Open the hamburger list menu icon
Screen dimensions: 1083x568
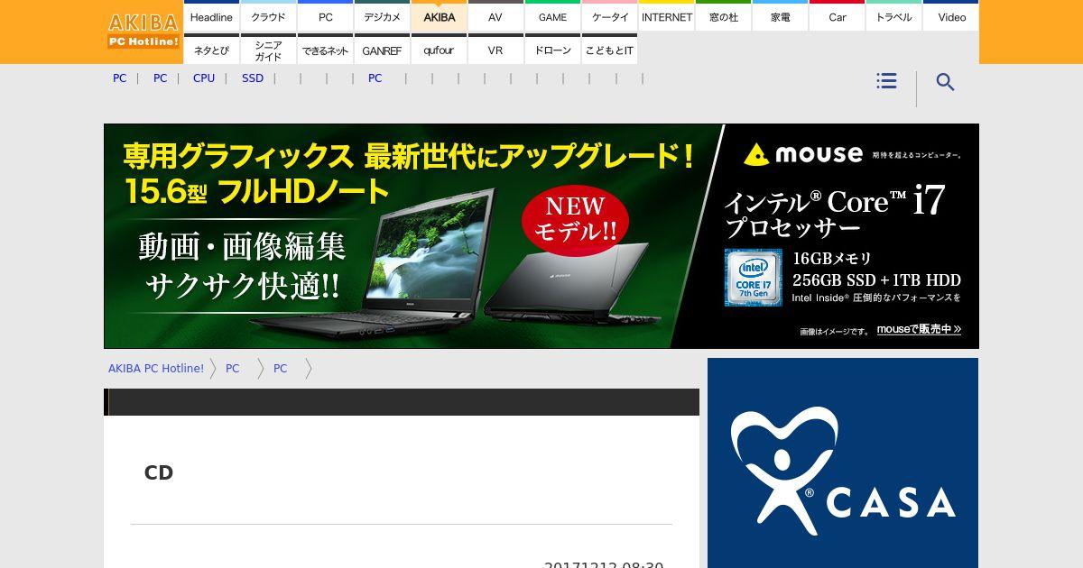click(886, 81)
